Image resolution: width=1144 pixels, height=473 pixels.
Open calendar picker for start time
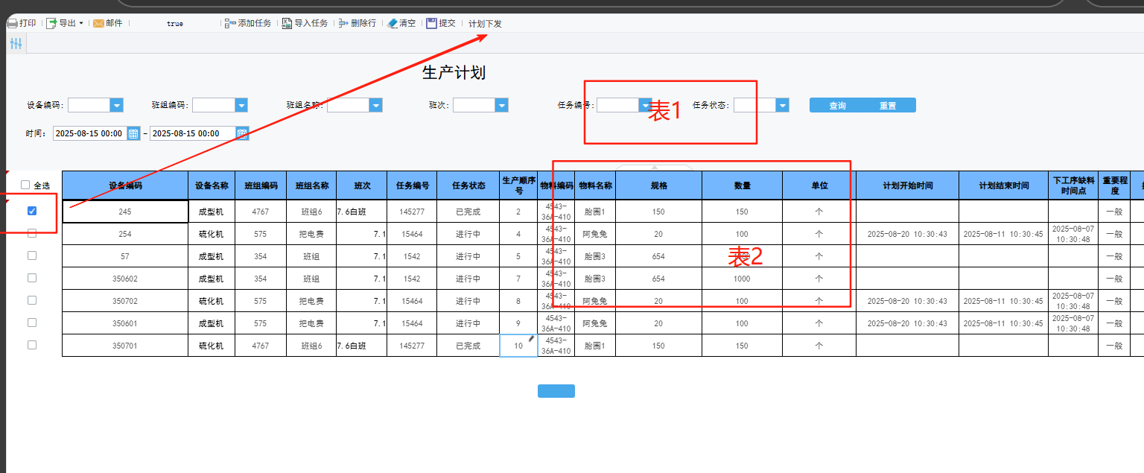[133, 133]
